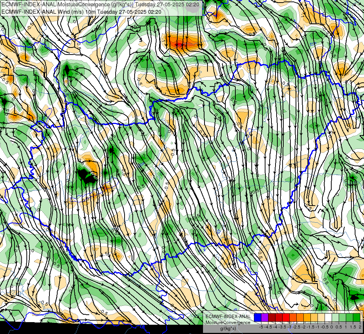This screenshot has width=364, height=334.
Task: Click the legend scale label 2
Action: pos(360,327)
